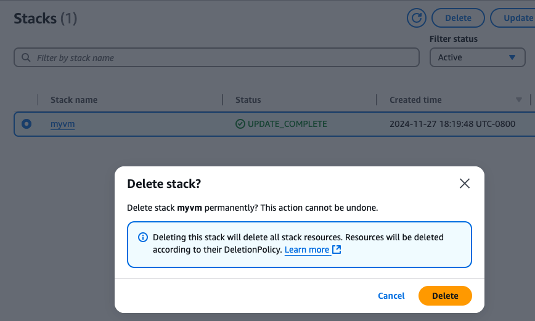This screenshot has height=321, width=535.
Task: Click the Status column header
Action: [x=248, y=100]
